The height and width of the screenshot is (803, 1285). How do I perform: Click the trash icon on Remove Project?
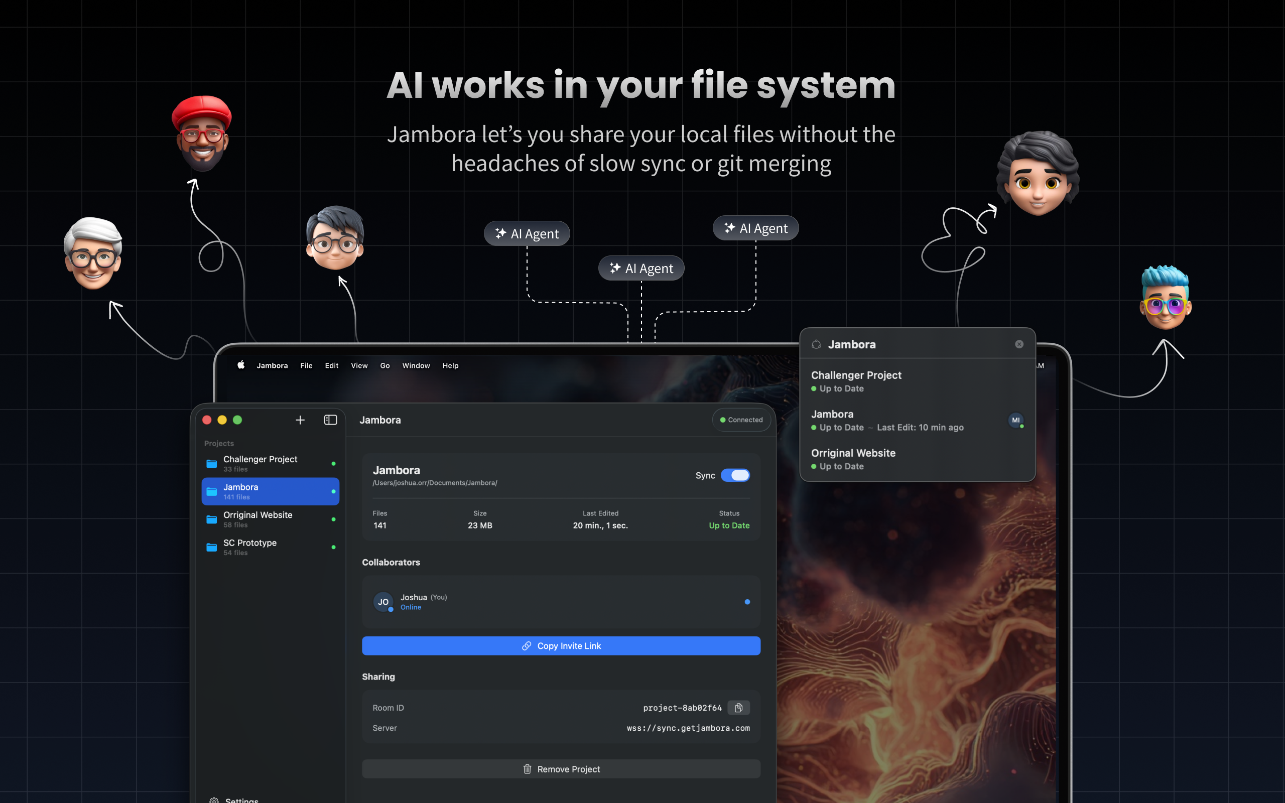(x=527, y=768)
